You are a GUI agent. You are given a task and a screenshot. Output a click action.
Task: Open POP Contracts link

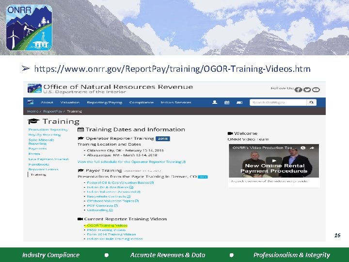102,205
